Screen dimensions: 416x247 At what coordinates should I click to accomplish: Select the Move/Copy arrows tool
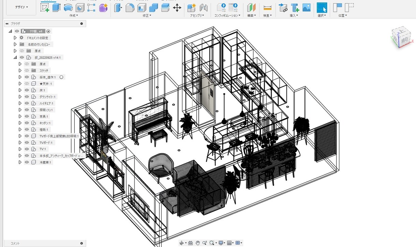[177, 7]
